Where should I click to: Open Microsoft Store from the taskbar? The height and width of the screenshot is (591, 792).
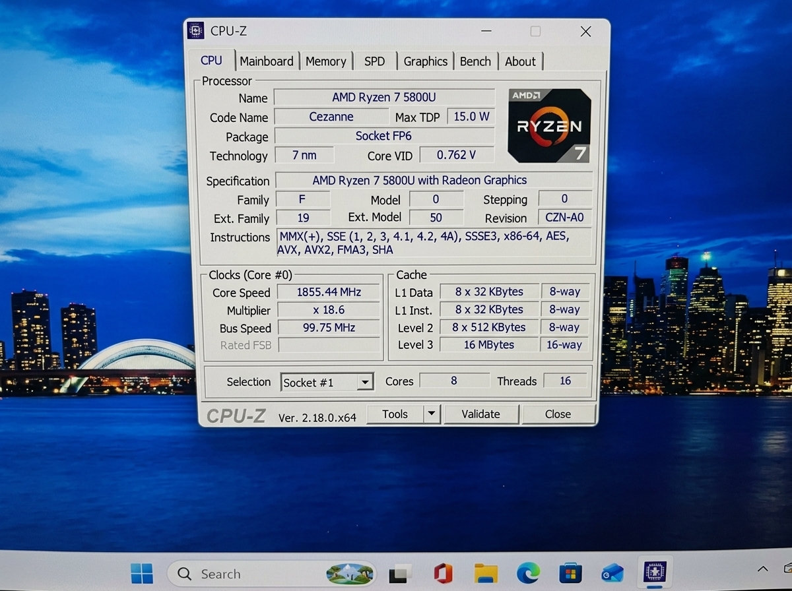[570, 573]
